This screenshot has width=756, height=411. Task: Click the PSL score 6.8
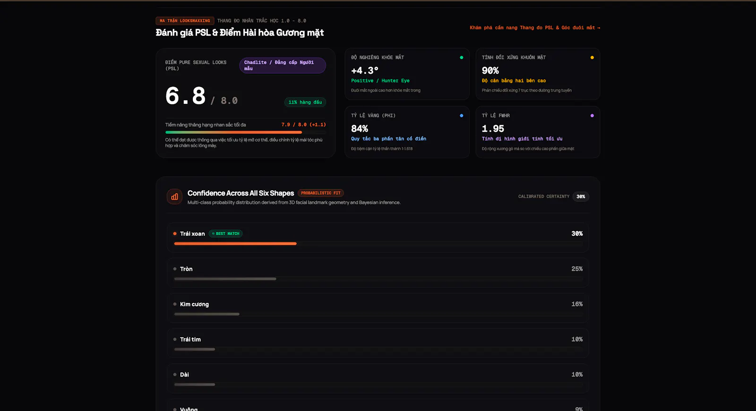pyautogui.click(x=186, y=96)
